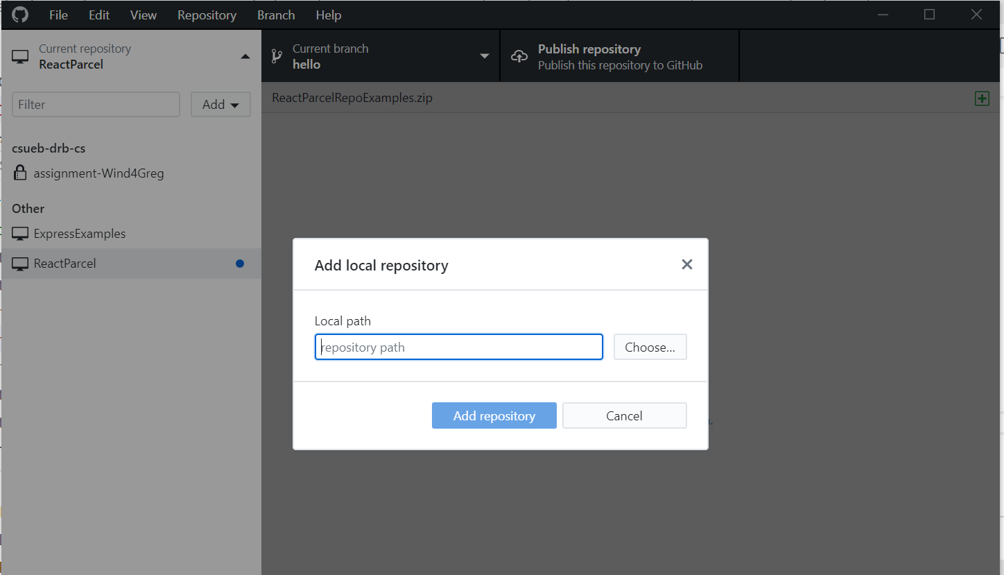Click Cancel in the dialog

(624, 415)
